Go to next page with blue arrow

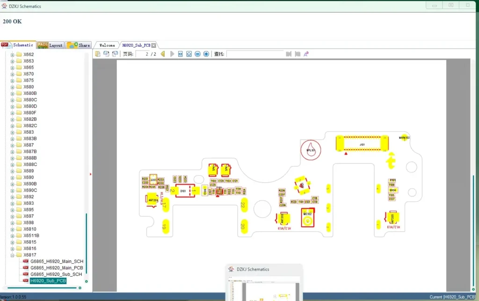(172, 54)
